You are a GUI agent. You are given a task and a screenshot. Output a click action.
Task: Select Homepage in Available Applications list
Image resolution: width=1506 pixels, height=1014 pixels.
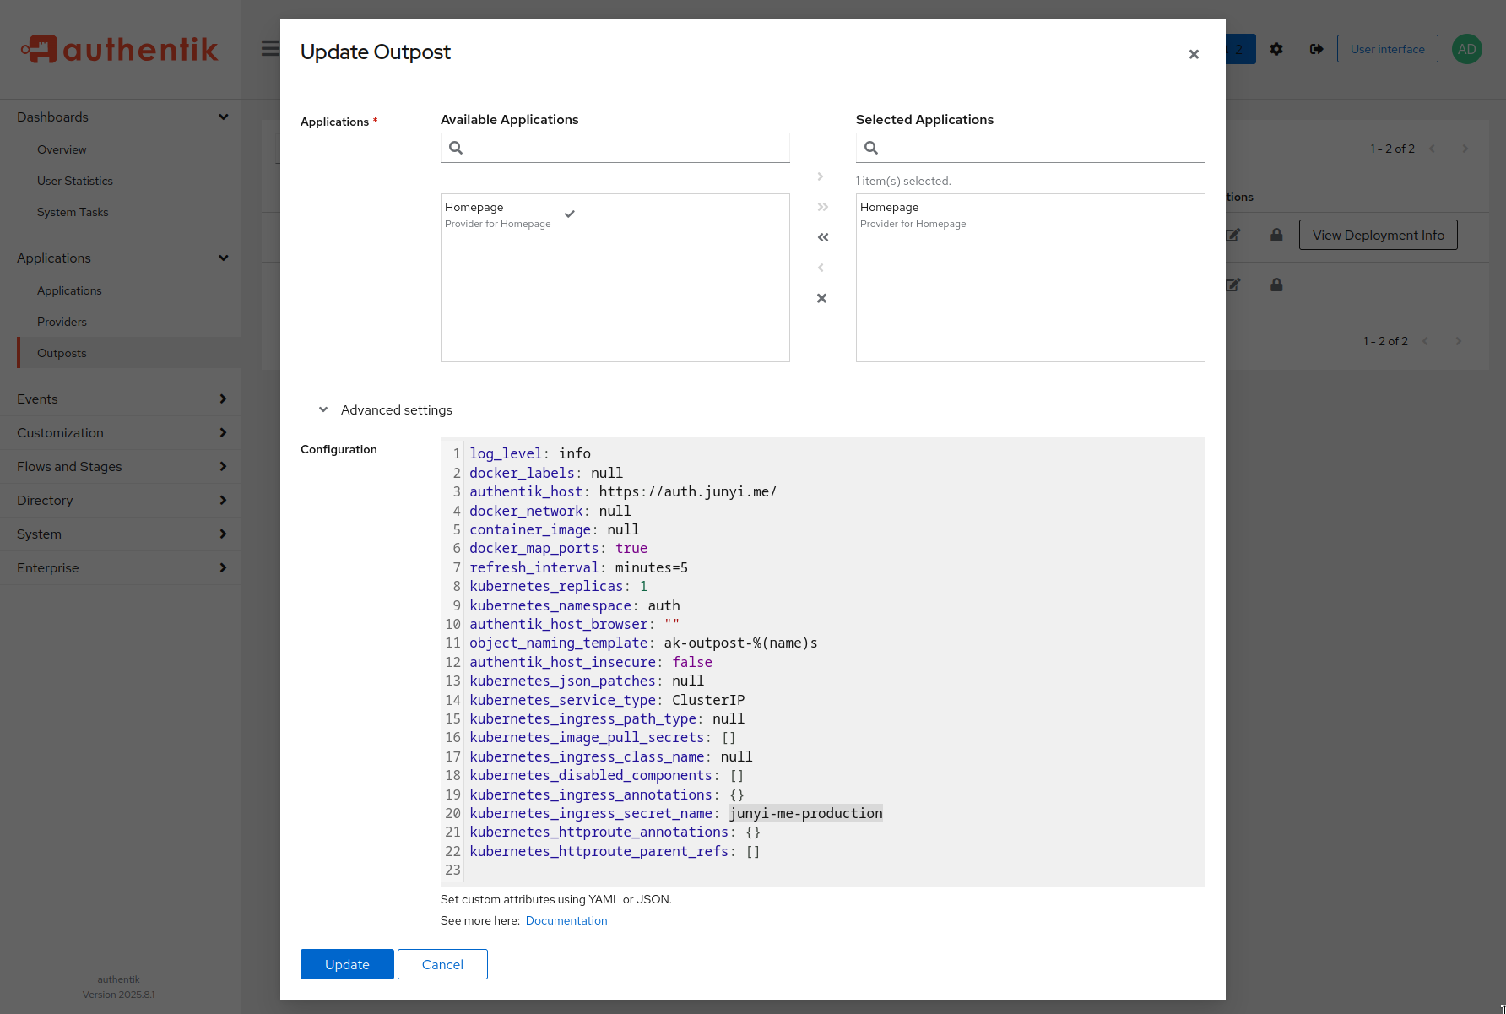tap(498, 214)
